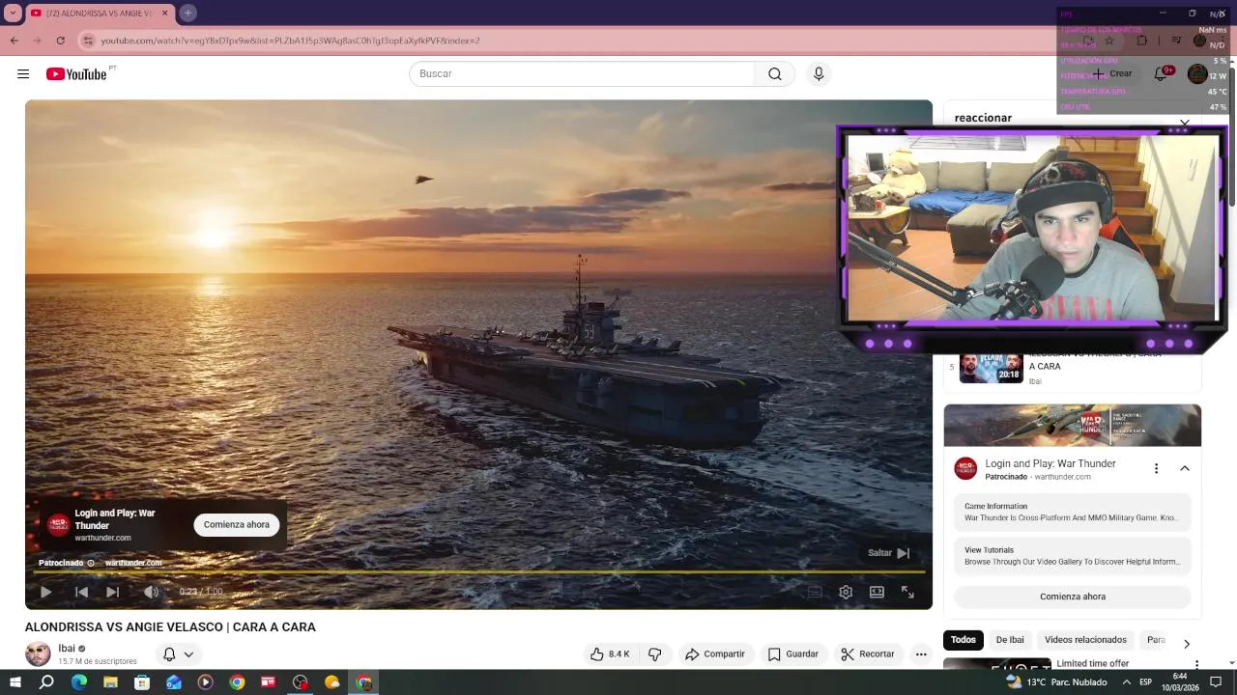Open a new browser tab
1237x695 pixels.
click(187, 13)
